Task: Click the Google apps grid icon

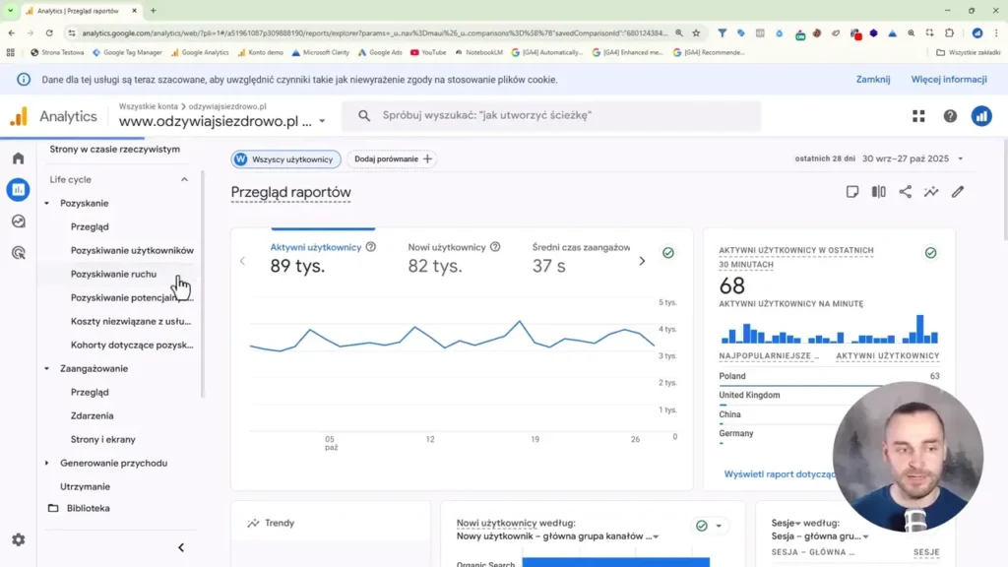Action: 918,116
